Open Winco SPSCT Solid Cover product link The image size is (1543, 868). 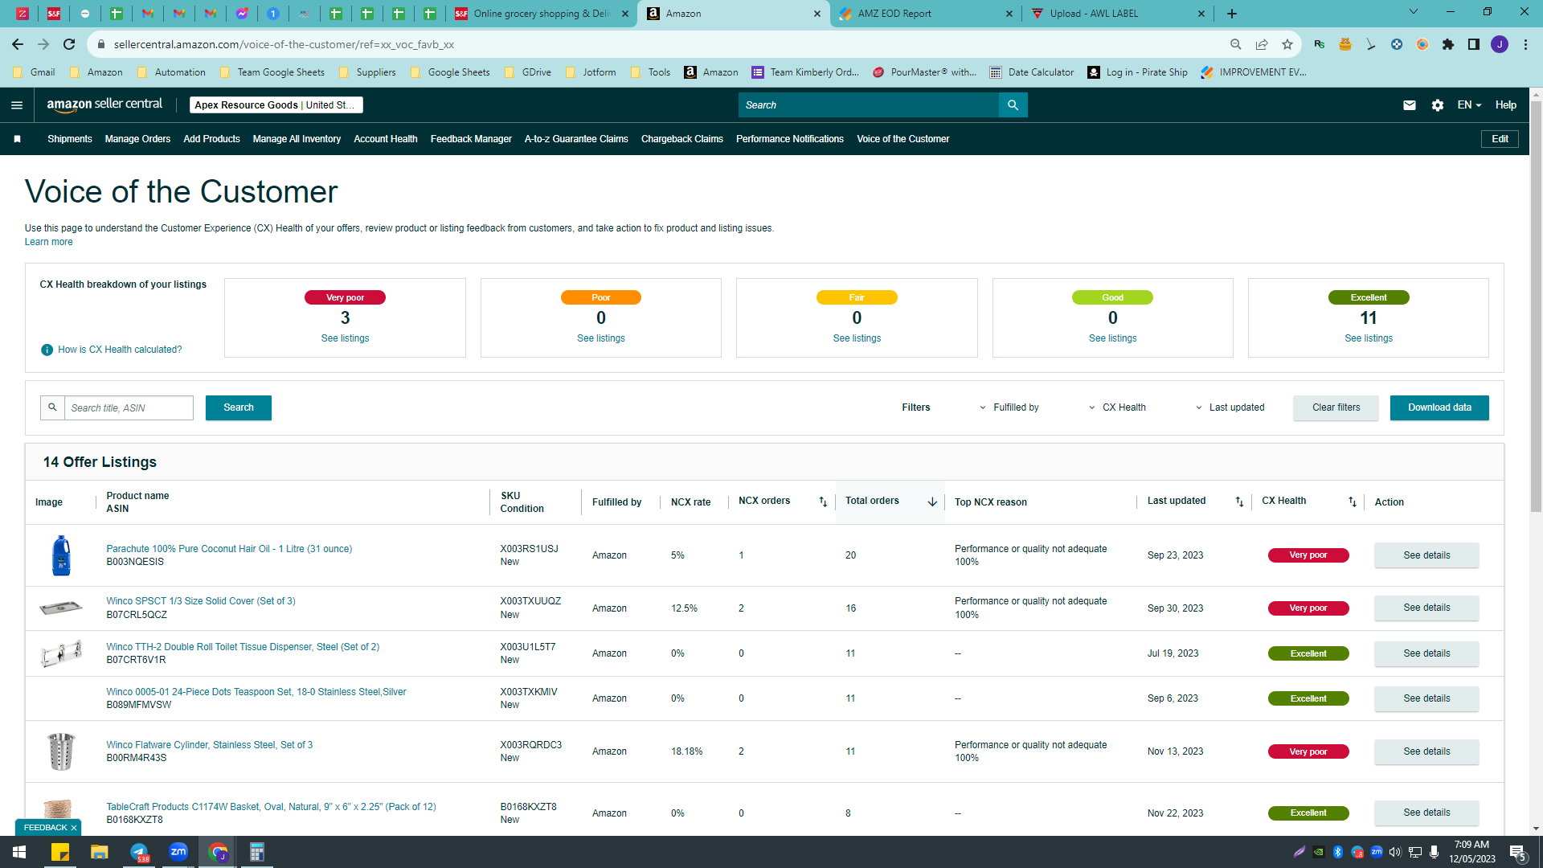201,601
